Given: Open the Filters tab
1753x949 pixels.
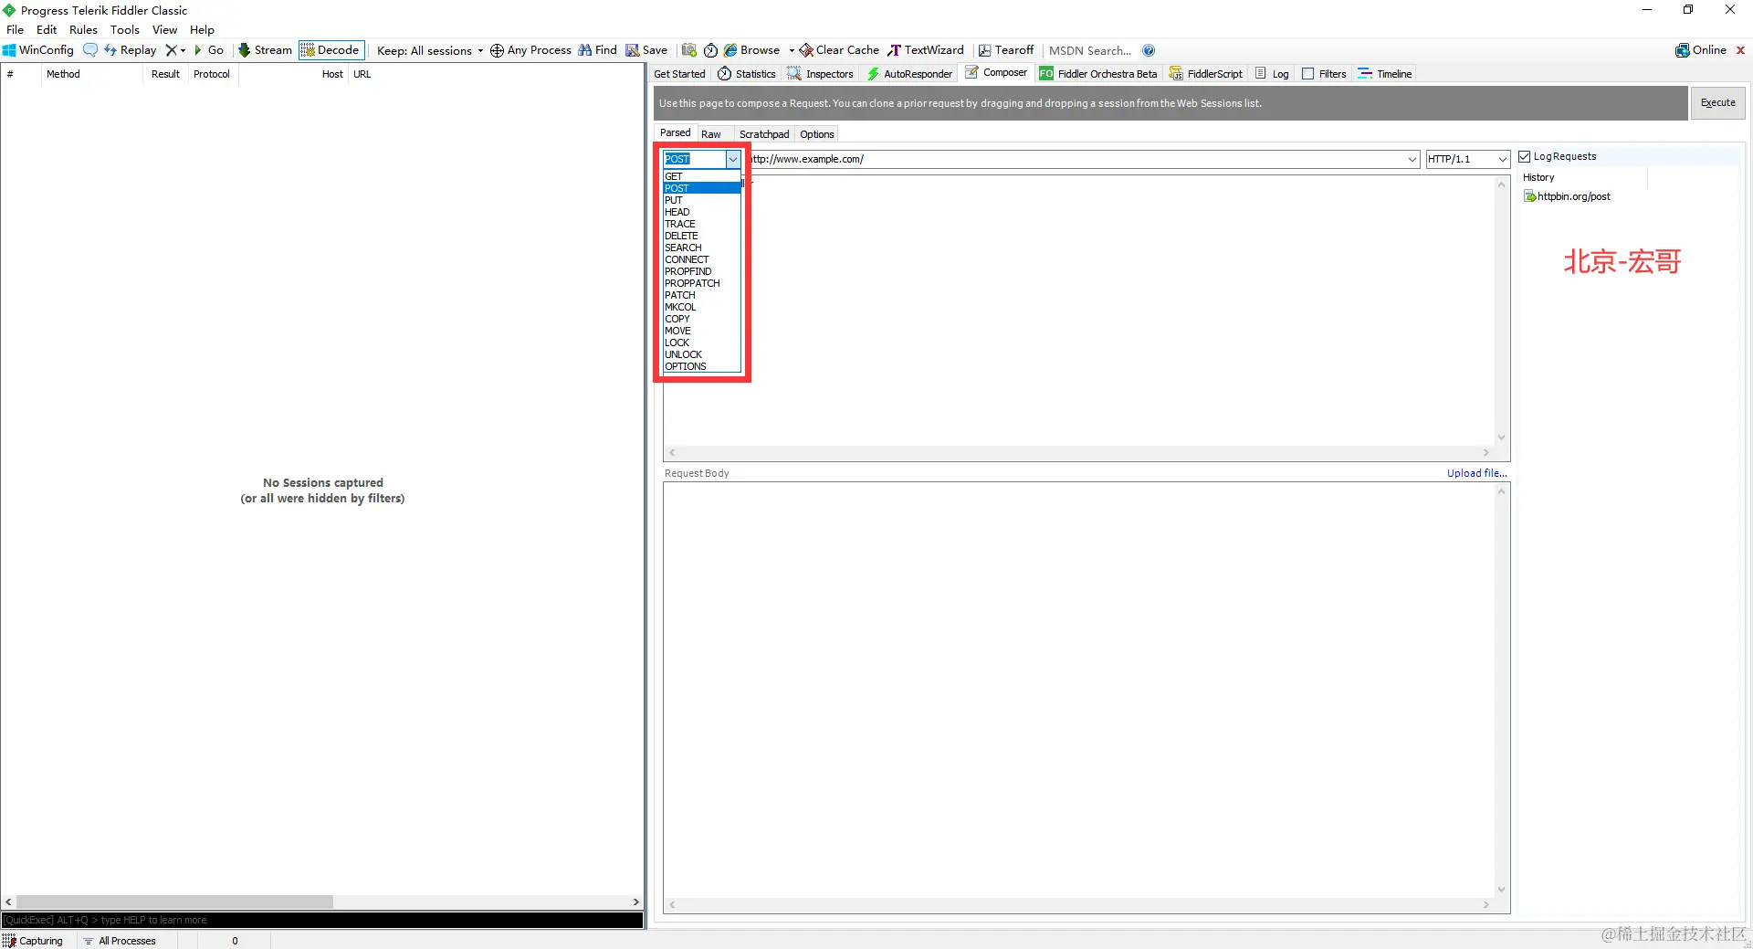Looking at the screenshot, I should (x=1324, y=74).
